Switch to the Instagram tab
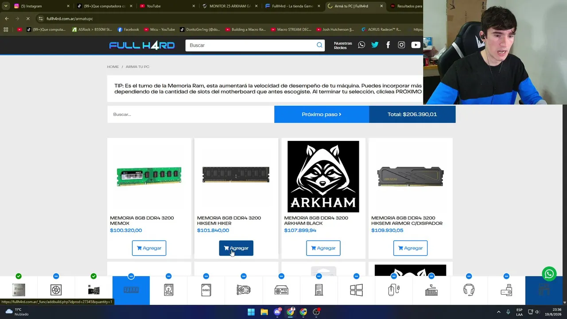Viewport: 567px width, 319px height. (x=42, y=6)
